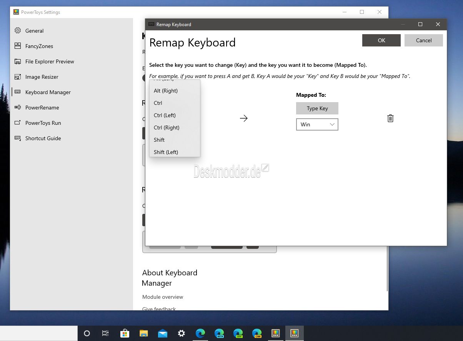Open Shortcut Guide module
Viewport: 463px width, 341px height.
[43, 138]
